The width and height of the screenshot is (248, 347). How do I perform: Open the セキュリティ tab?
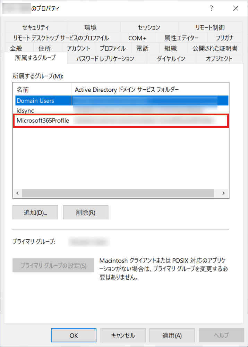click(36, 27)
